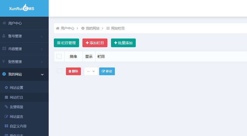Open 用户中心 in the sidebar
This screenshot has height=136, width=247.
coord(24,23)
